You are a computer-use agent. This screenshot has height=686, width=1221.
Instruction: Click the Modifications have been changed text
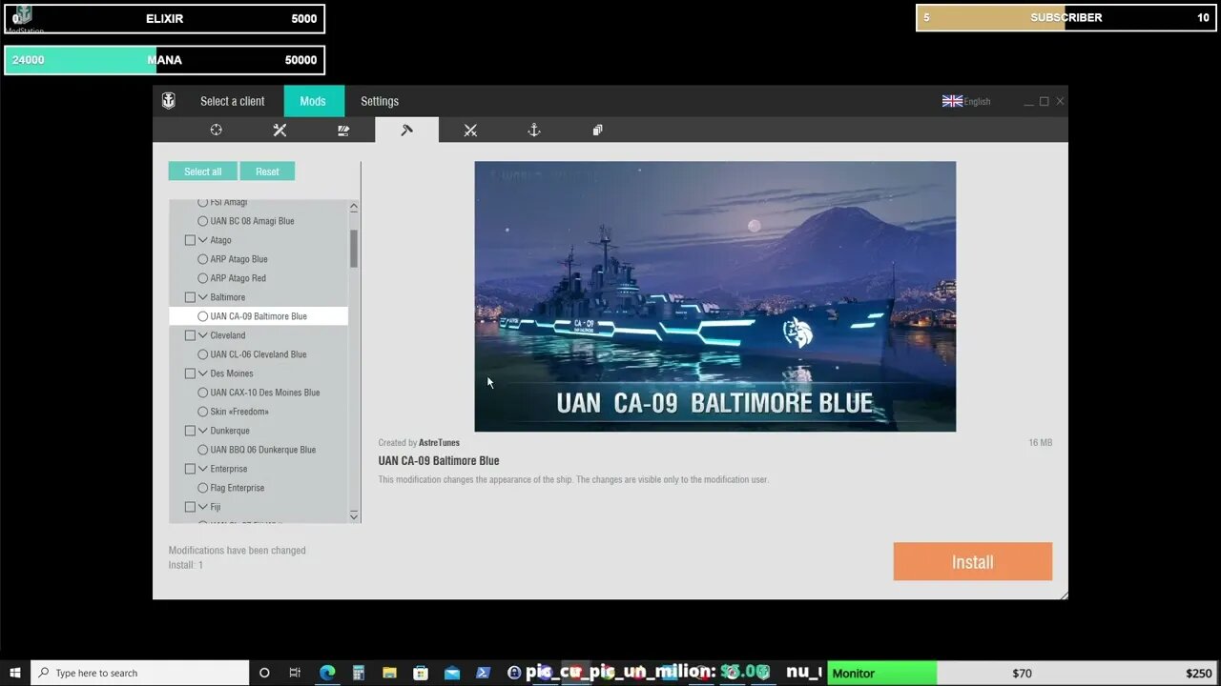[238, 551]
